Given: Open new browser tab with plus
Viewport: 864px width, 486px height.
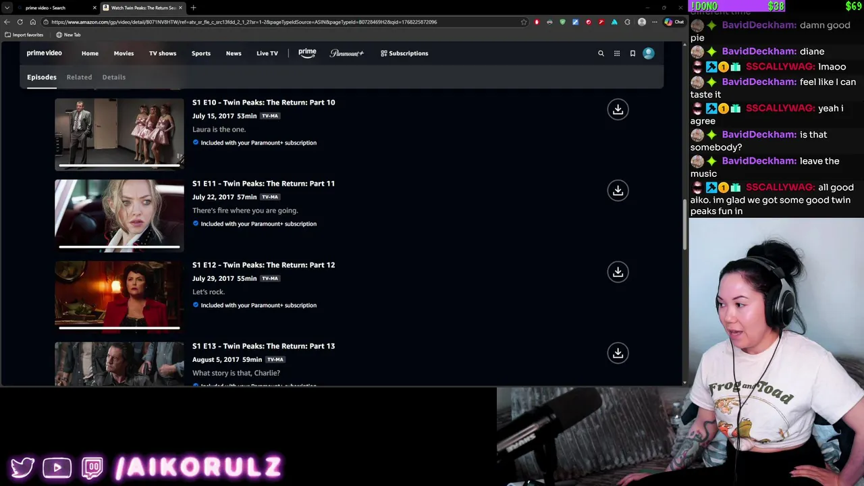Looking at the screenshot, I should (193, 7).
